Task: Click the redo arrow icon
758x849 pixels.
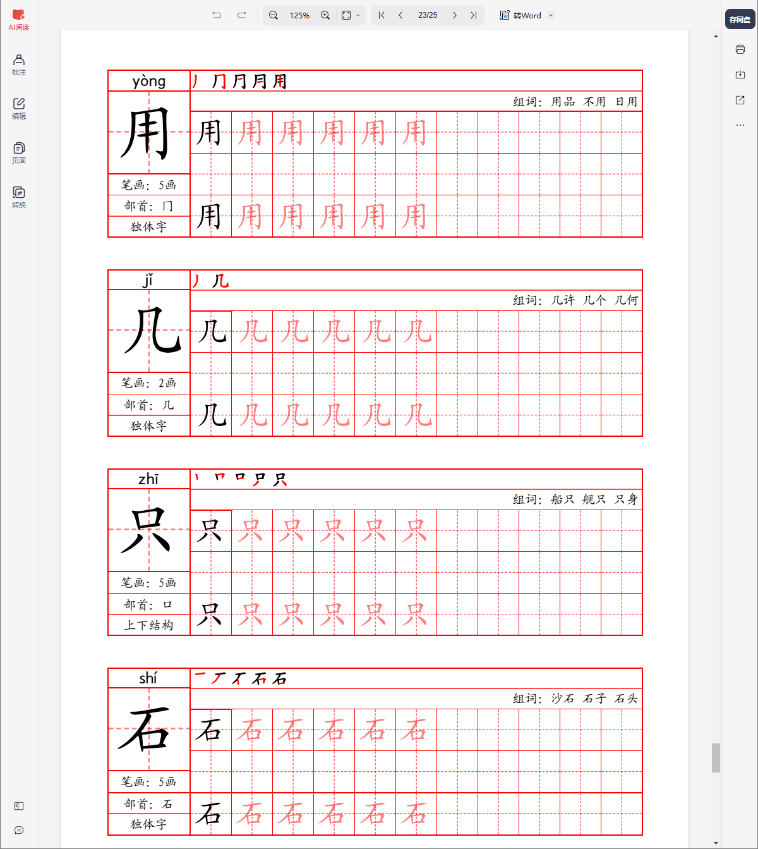Action: (x=241, y=15)
